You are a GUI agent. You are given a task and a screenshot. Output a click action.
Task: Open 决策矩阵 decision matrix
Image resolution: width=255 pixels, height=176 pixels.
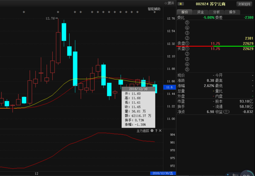click(x=244, y=4)
